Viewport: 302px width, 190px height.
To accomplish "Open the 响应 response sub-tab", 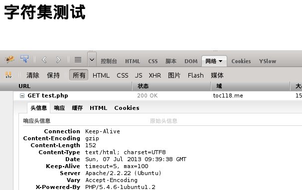I will pyautogui.click(x=59, y=108).
